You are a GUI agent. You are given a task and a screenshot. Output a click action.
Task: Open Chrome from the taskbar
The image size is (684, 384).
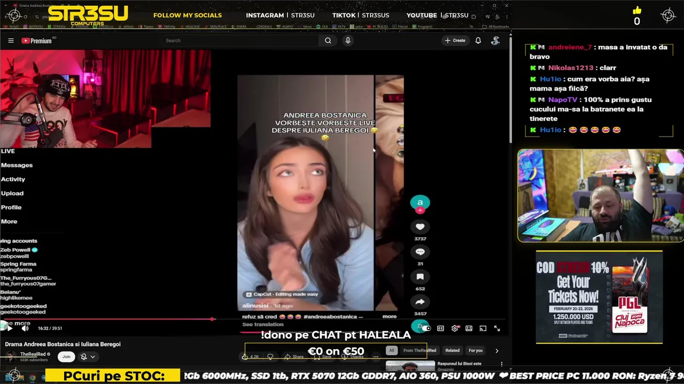point(33,378)
